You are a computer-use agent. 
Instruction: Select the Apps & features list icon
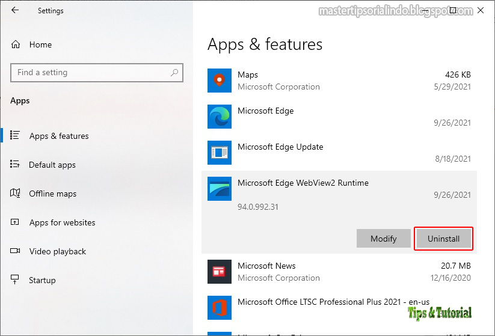point(15,135)
